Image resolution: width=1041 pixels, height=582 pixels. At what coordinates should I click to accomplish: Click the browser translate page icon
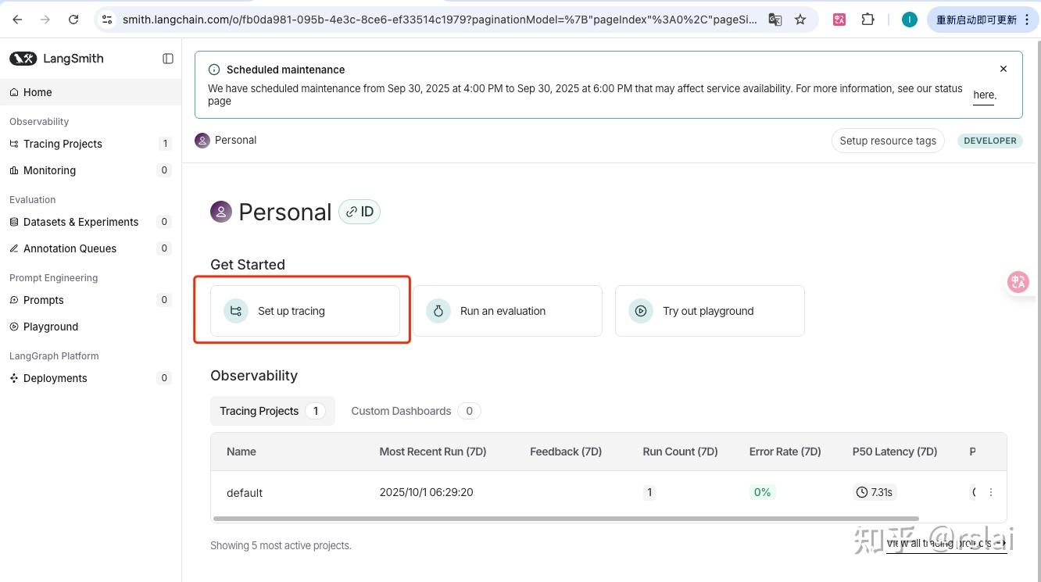click(x=775, y=20)
